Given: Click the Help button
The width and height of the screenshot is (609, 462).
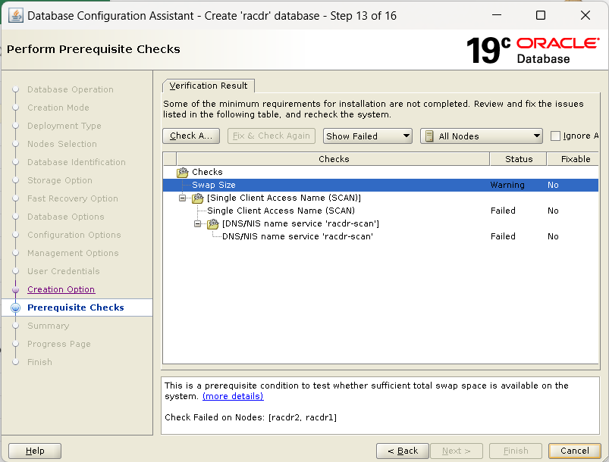Looking at the screenshot, I should pos(35,451).
